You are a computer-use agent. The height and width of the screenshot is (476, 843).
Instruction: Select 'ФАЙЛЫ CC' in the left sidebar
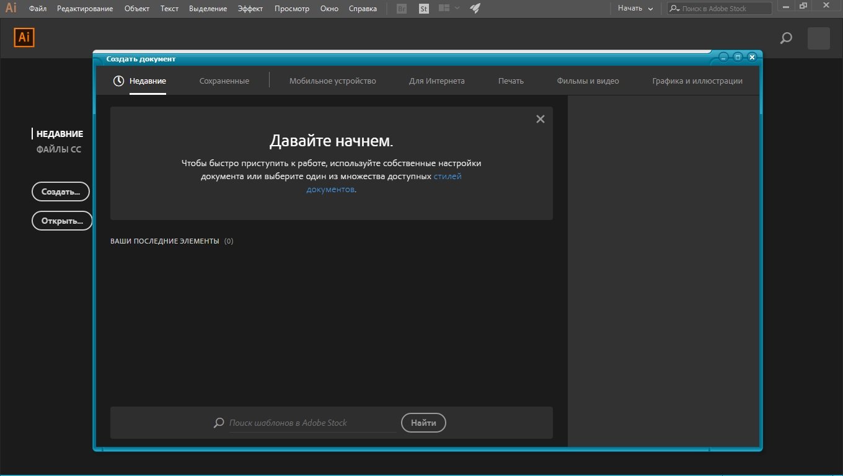point(58,149)
